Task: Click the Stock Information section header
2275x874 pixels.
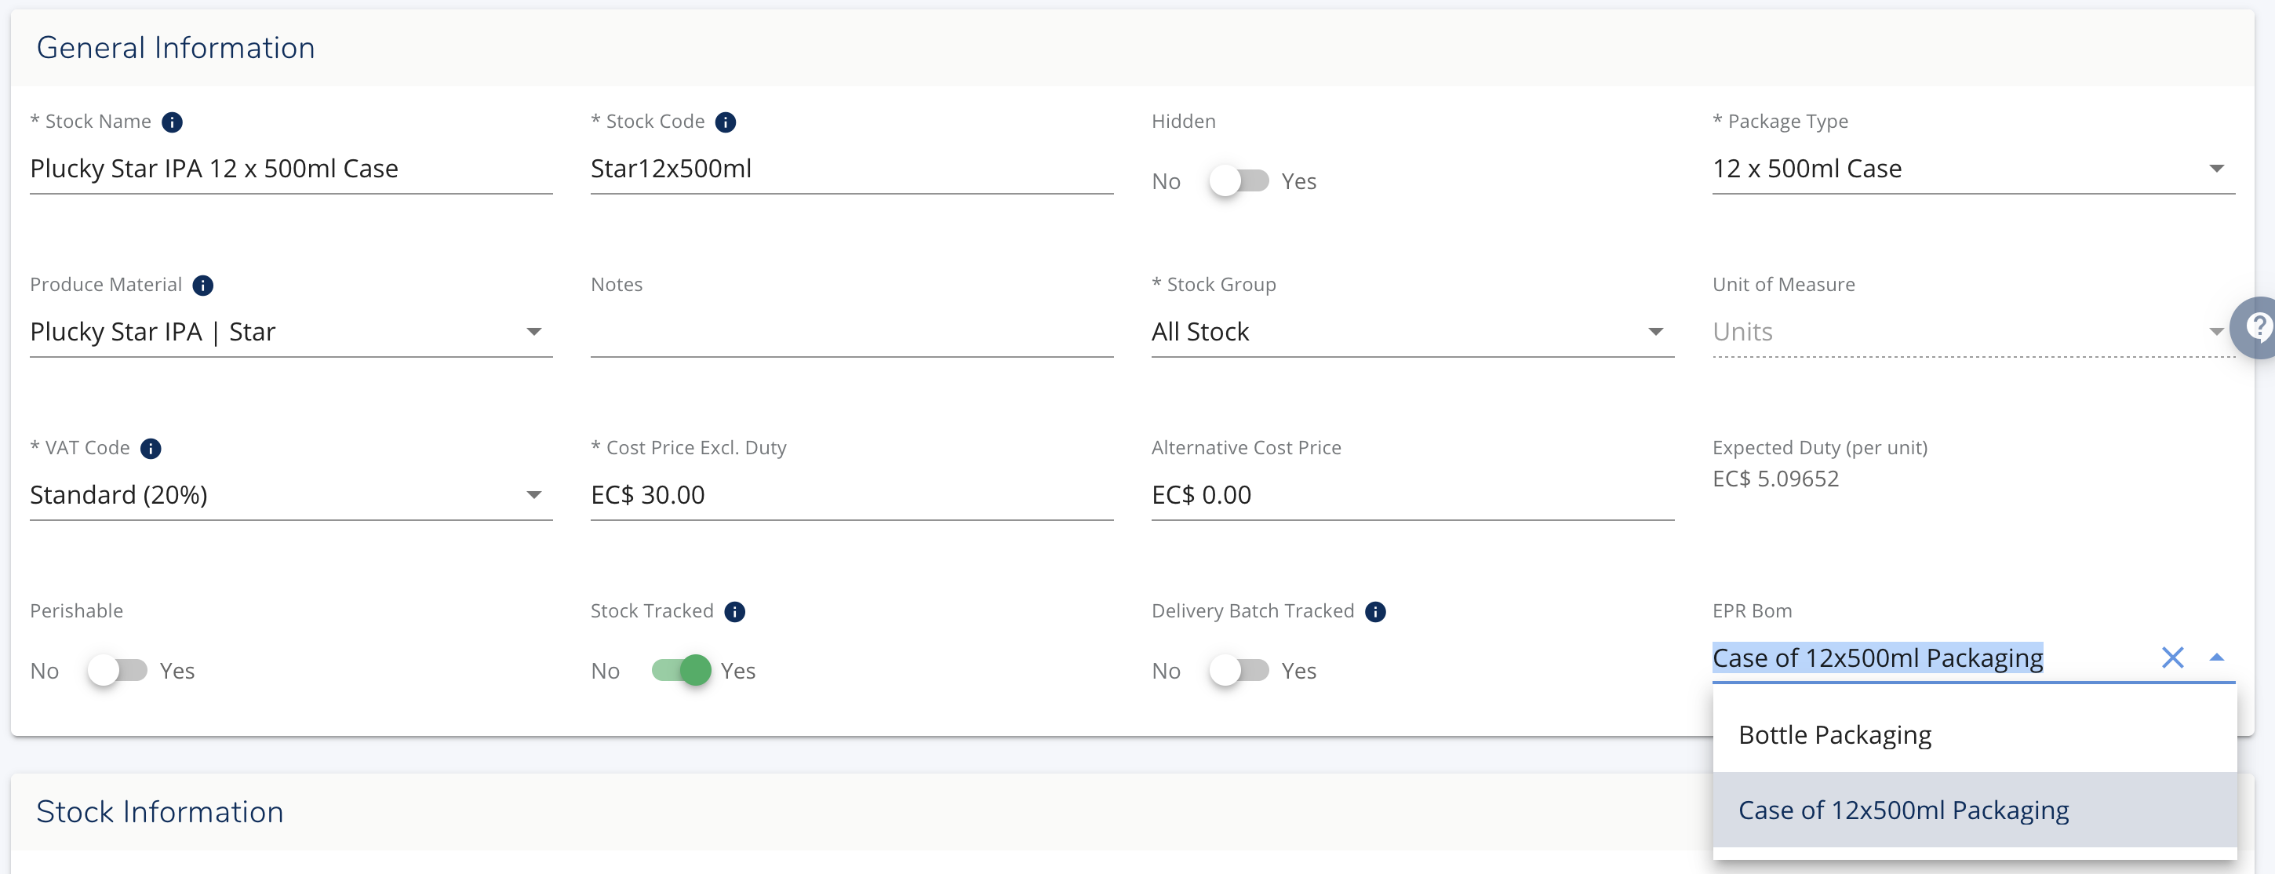Action: coord(160,810)
